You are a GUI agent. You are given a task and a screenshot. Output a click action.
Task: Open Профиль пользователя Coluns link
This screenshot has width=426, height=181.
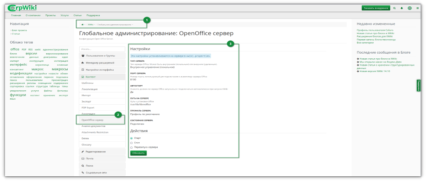click(375, 30)
